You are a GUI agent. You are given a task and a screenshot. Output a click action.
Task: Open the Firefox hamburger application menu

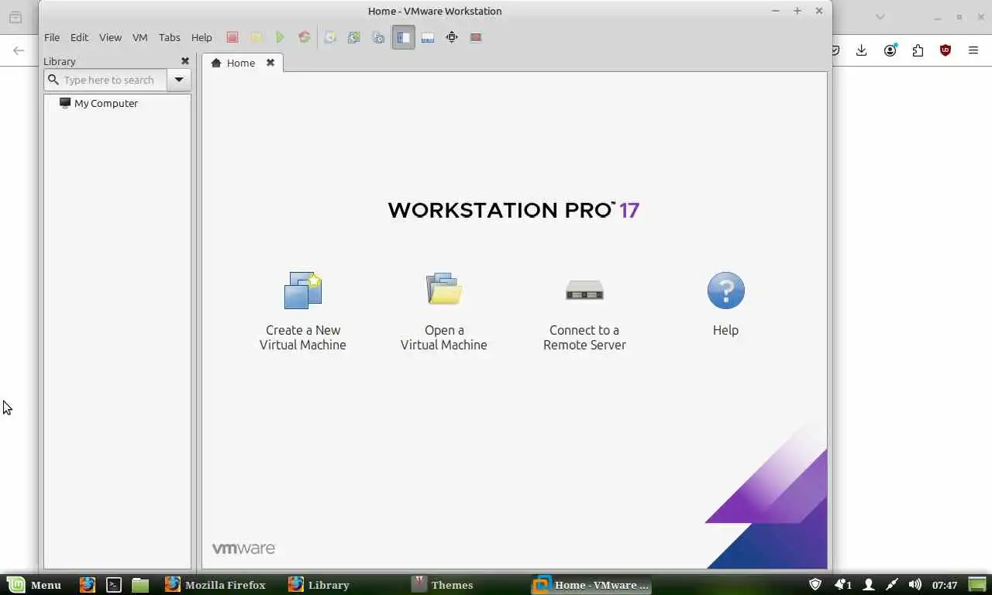973,50
